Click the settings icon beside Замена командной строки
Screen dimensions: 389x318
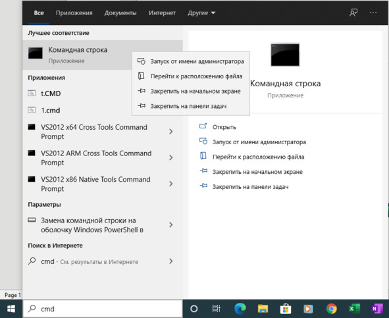pyautogui.click(x=32, y=220)
